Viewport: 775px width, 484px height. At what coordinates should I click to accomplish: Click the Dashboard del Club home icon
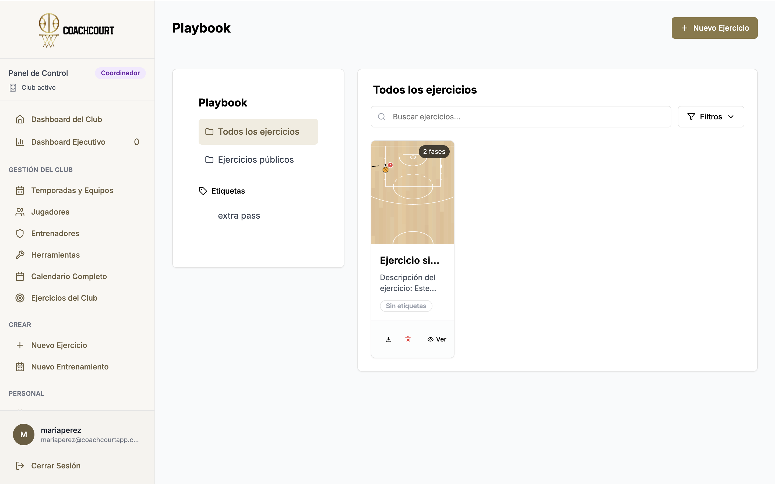pos(20,119)
